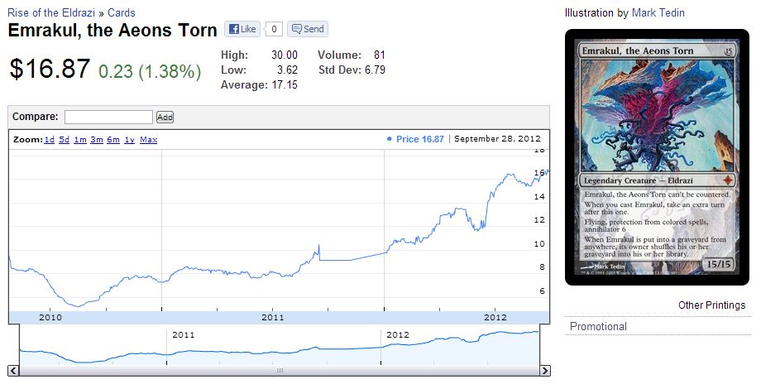
Task: Zoom chart to 1y range
Action: (x=129, y=140)
